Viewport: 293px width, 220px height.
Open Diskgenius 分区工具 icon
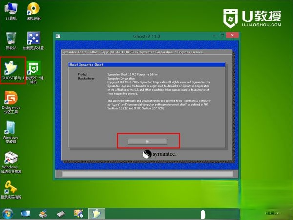[11, 102]
